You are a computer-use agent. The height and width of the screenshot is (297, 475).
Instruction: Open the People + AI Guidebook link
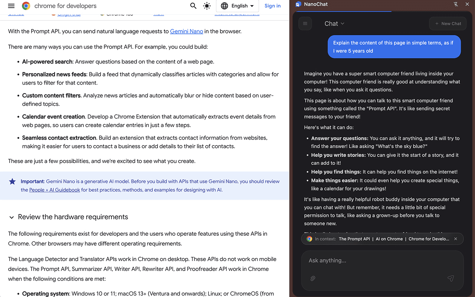(x=55, y=190)
